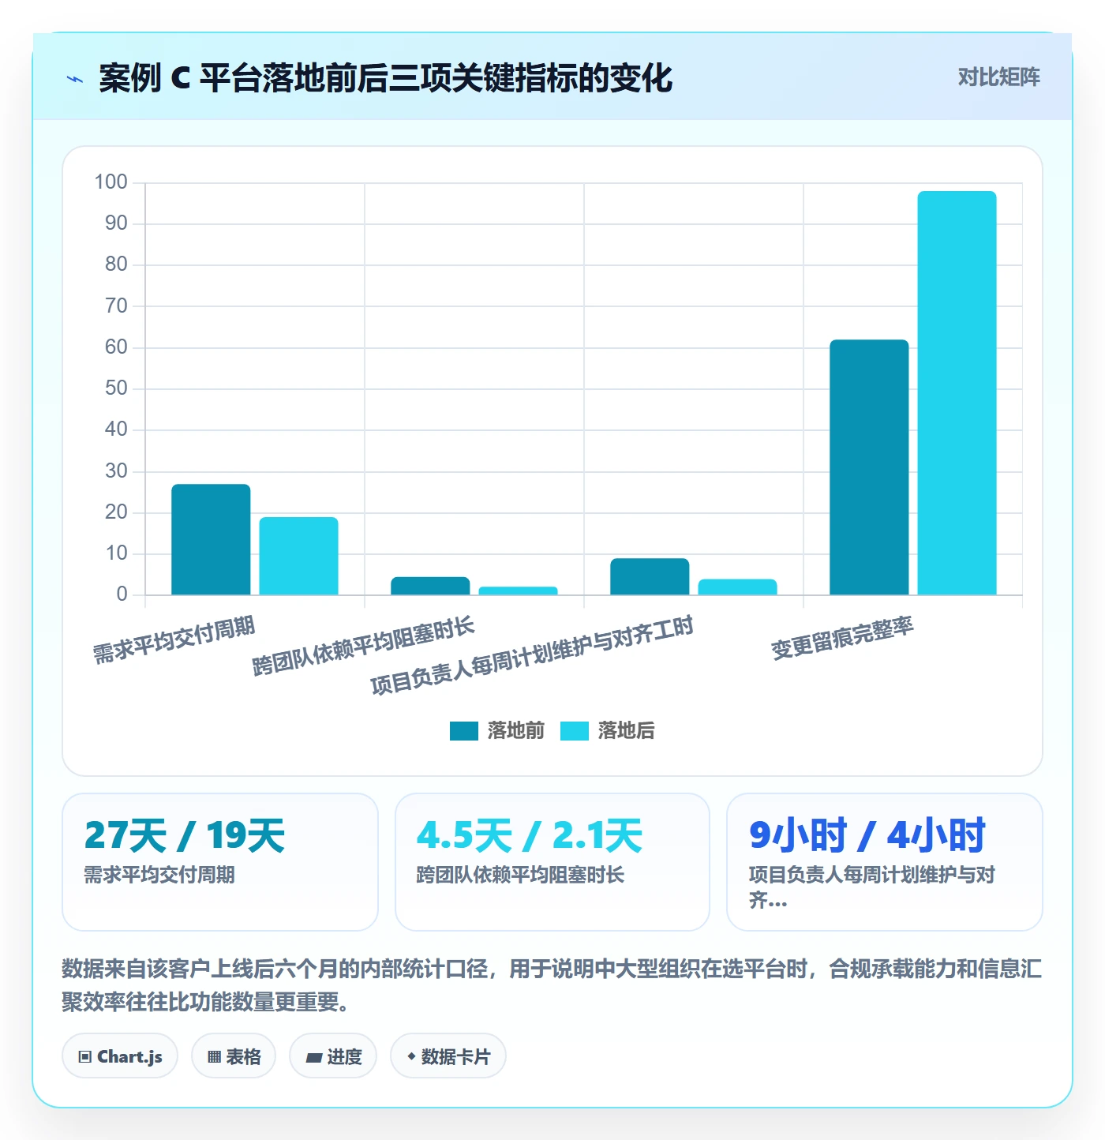Click the 落地后 bar for 变更留痕完整率
Viewport: 1105px width, 1140px height.
[x=957, y=393]
